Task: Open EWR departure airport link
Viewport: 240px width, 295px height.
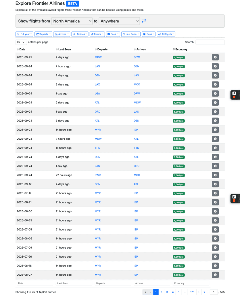Action: 98,175
